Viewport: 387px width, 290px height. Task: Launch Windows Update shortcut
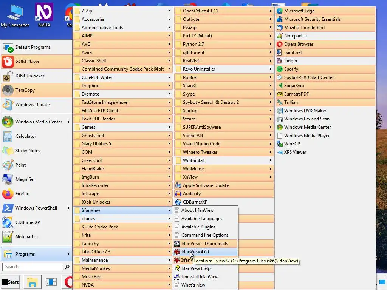click(x=37, y=104)
